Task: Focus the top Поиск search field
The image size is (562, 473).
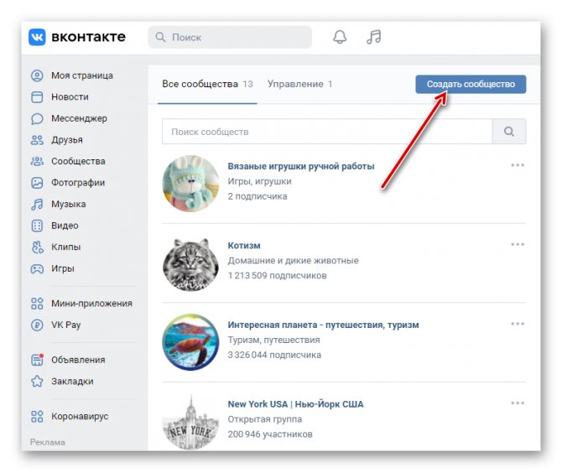Action: [x=230, y=37]
